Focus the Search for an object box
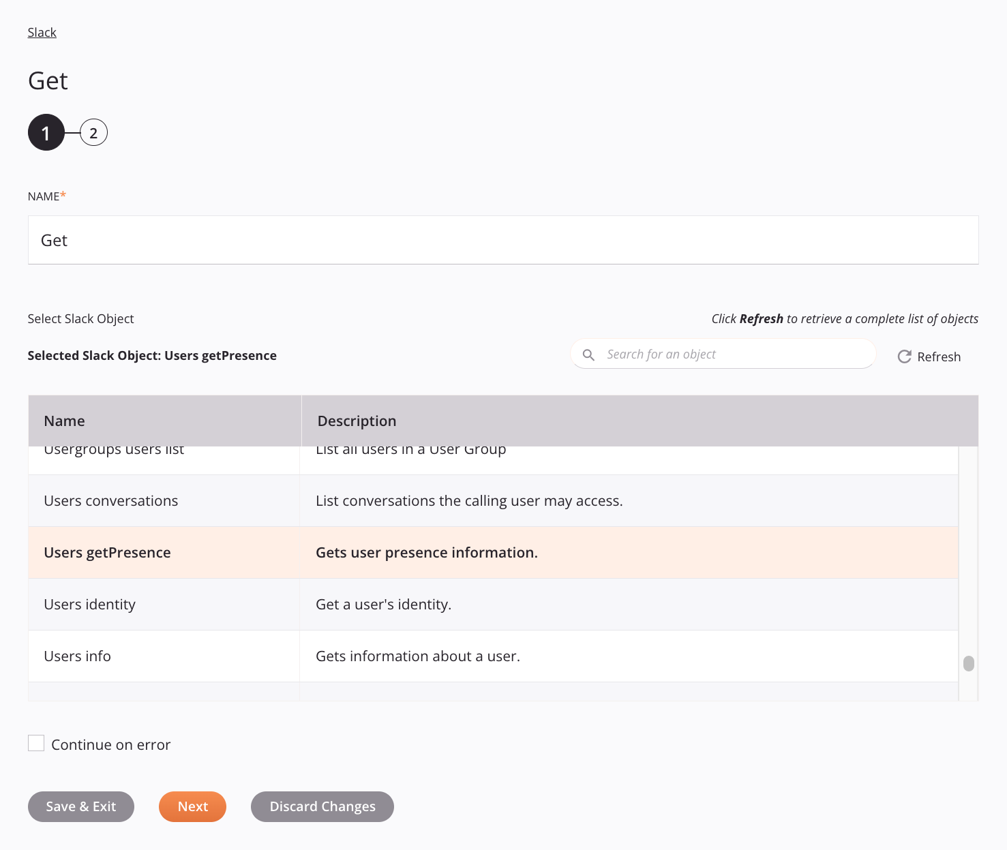Image resolution: width=1007 pixels, height=850 pixels. tap(723, 354)
